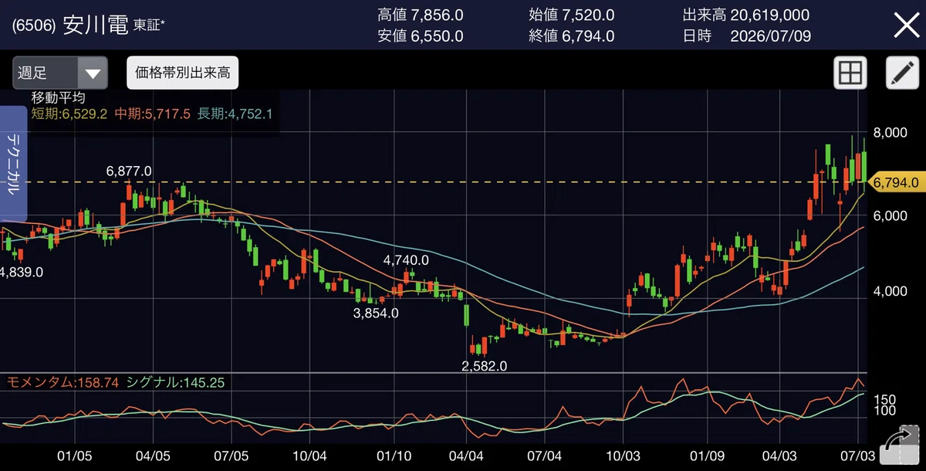Tap the 4,839.0 price marker
This screenshot has width=926, height=471.
coord(21,272)
